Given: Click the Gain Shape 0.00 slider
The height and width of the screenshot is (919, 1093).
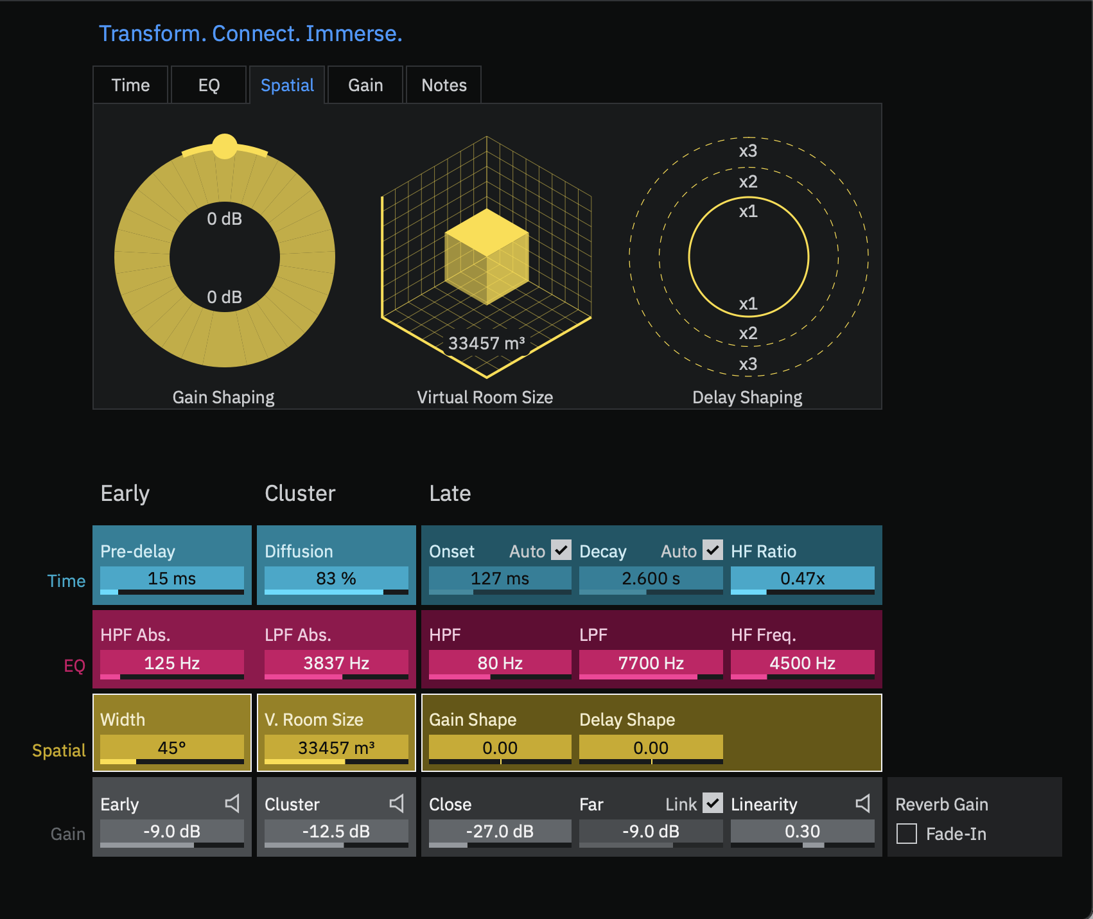Looking at the screenshot, I should point(500,749).
